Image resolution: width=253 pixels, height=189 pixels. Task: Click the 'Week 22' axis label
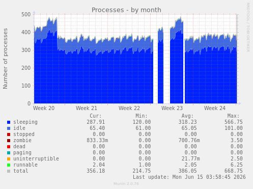[129, 108]
